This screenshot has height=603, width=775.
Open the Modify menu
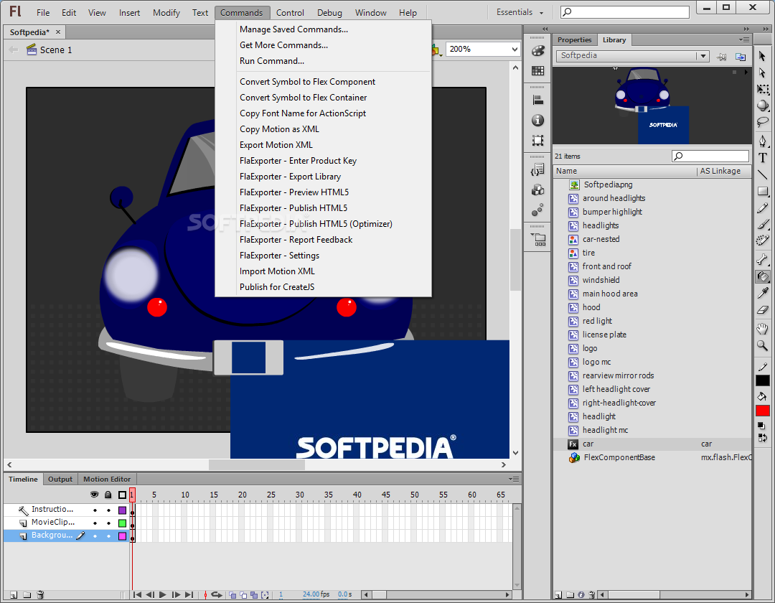click(166, 13)
